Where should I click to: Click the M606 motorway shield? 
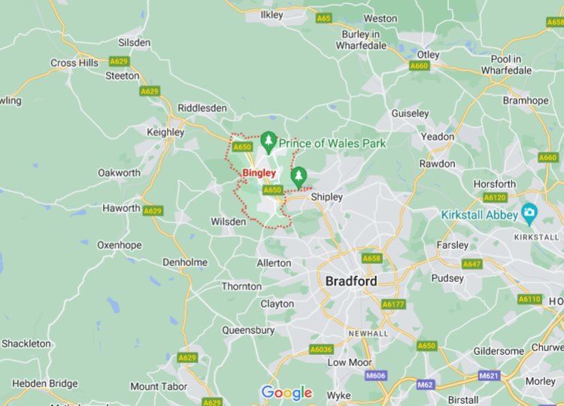point(375,376)
